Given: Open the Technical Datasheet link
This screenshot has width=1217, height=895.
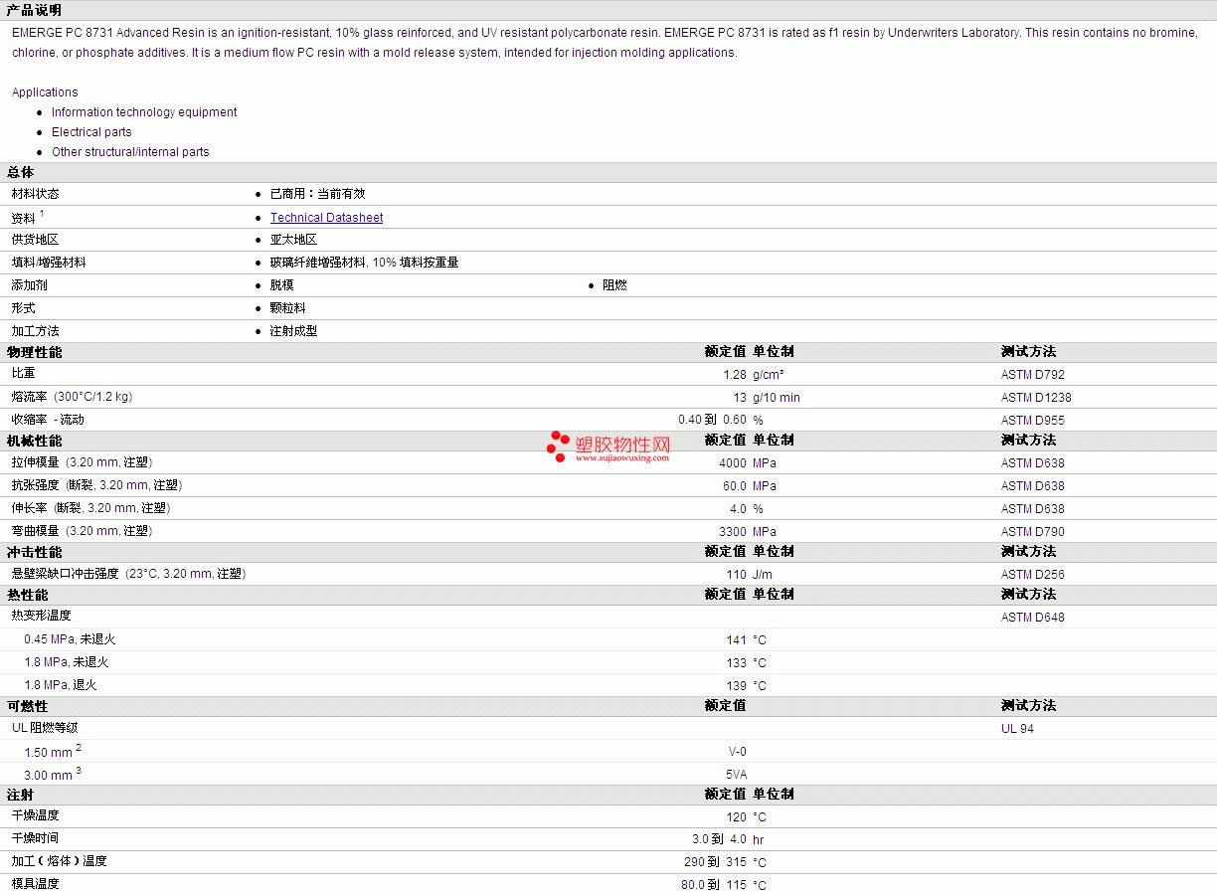Looking at the screenshot, I should [x=326, y=218].
